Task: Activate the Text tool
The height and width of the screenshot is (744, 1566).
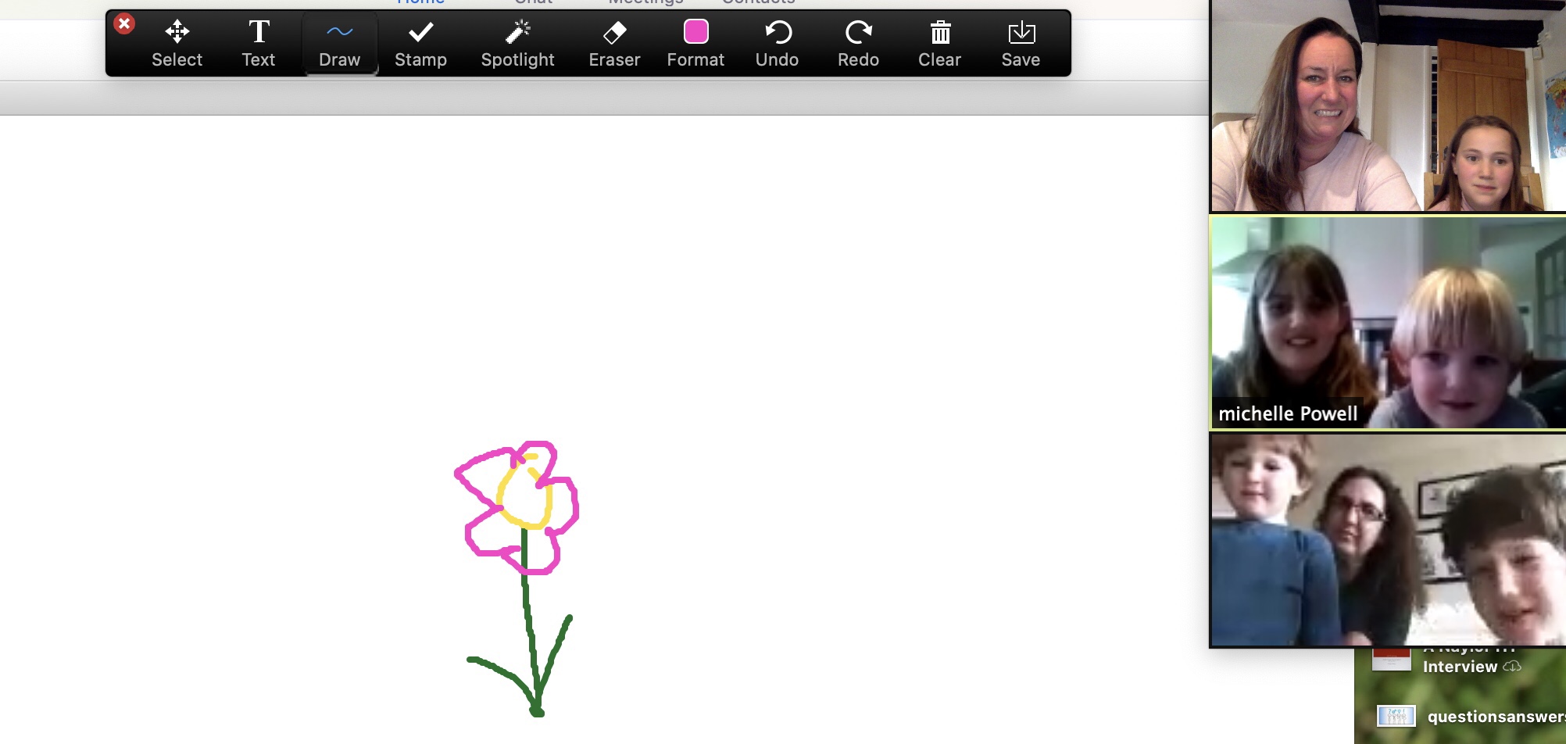Action: click(258, 44)
